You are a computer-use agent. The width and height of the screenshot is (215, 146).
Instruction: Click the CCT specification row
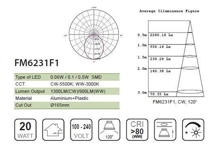[x=67, y=84]
